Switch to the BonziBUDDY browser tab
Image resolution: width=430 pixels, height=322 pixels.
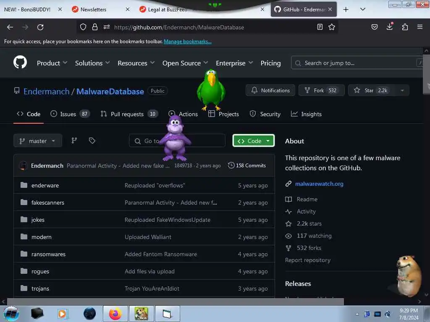pos(27,9)
